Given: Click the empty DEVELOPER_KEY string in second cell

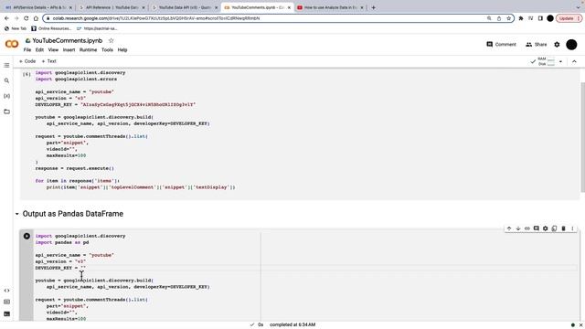Looking at the screenshot, I should (x=83, y=268).
